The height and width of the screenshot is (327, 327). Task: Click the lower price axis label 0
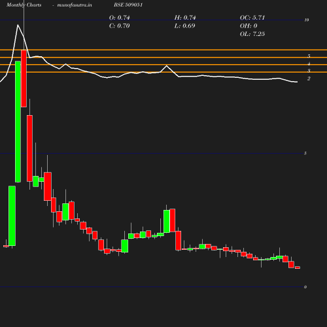[x=305, y=287]
